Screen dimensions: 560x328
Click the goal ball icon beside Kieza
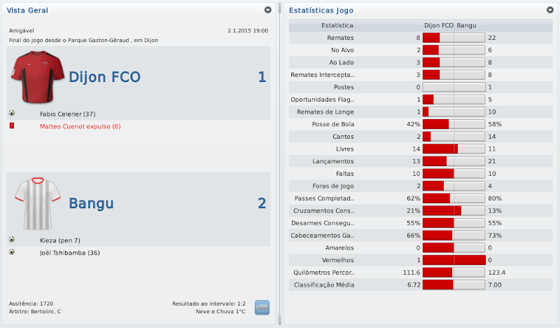point(12,240)
